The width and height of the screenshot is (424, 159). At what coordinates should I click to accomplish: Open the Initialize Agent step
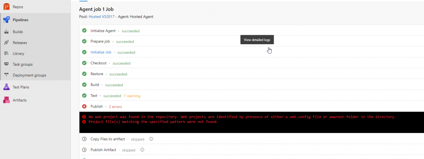tap(103, 31)
